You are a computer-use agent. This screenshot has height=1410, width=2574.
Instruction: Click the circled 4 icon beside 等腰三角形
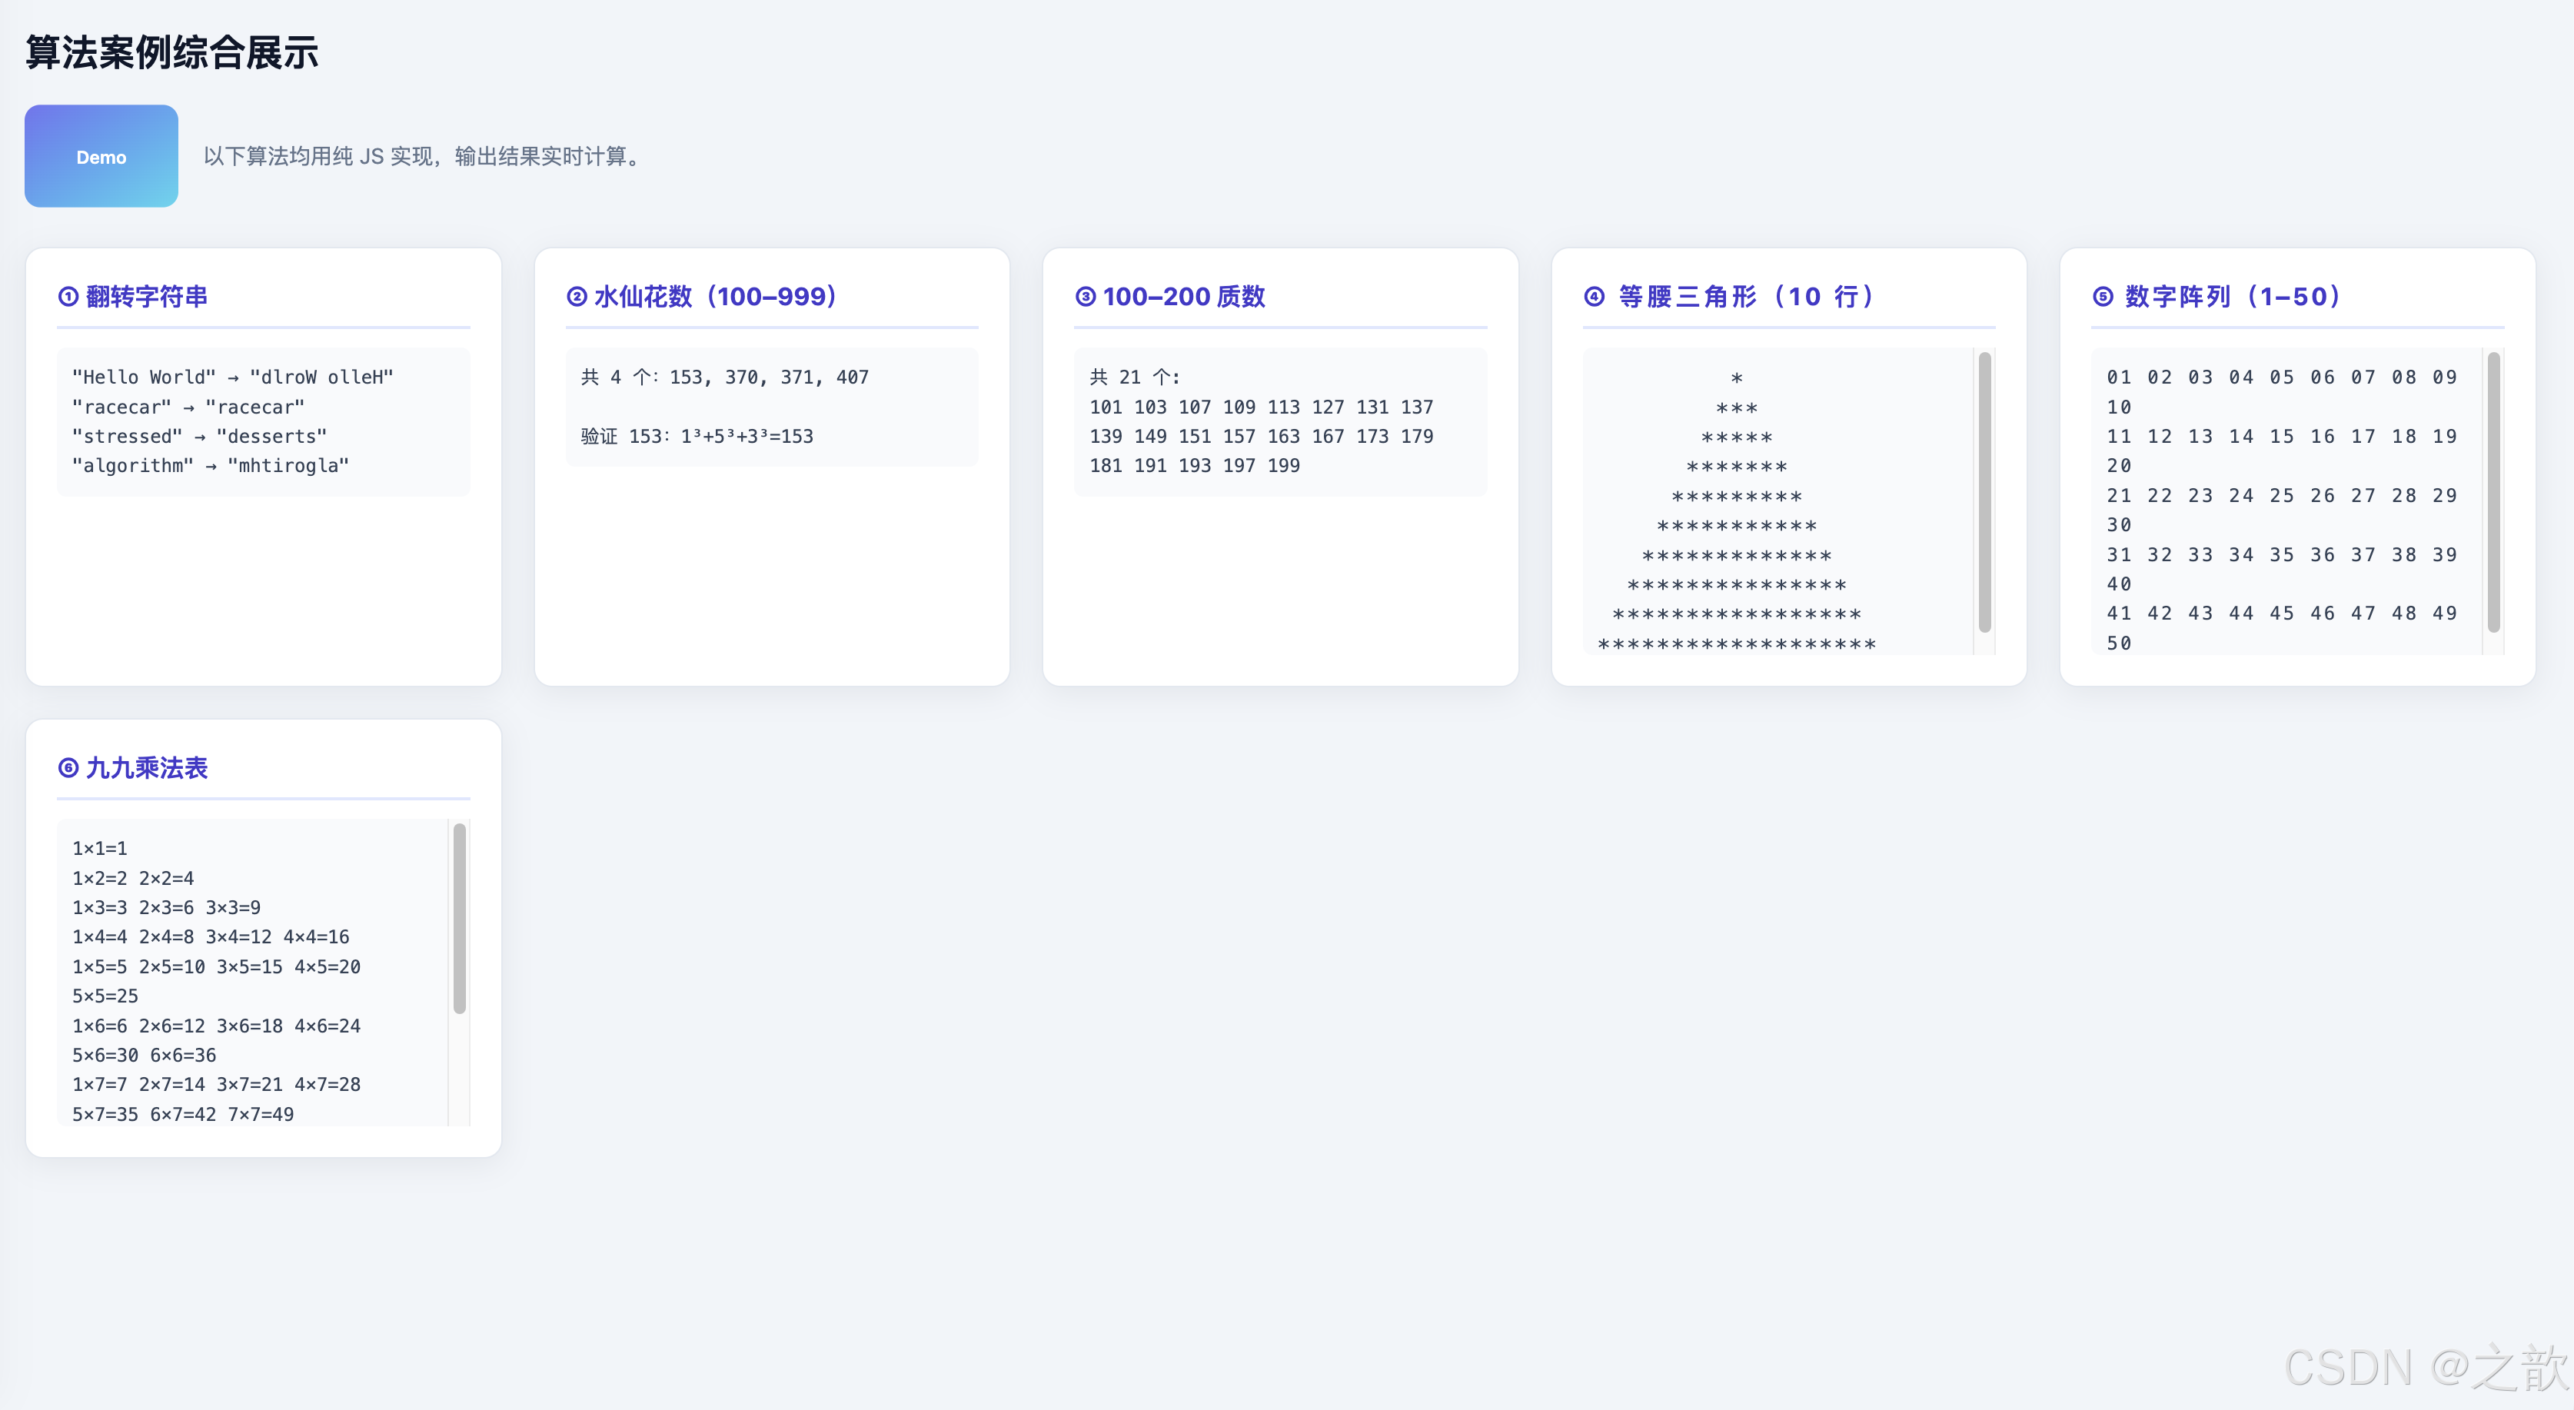1595,297
